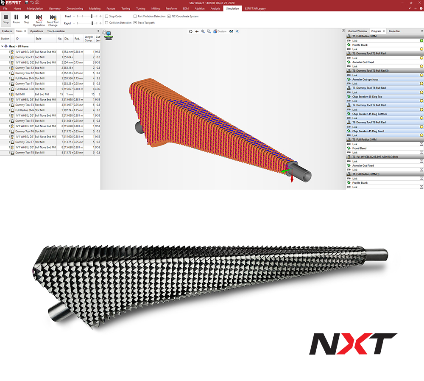Image resolution: width=424 pixels, height=381 pixels.
Task: Sort tools by ID column header
Action: click(24, 39)
